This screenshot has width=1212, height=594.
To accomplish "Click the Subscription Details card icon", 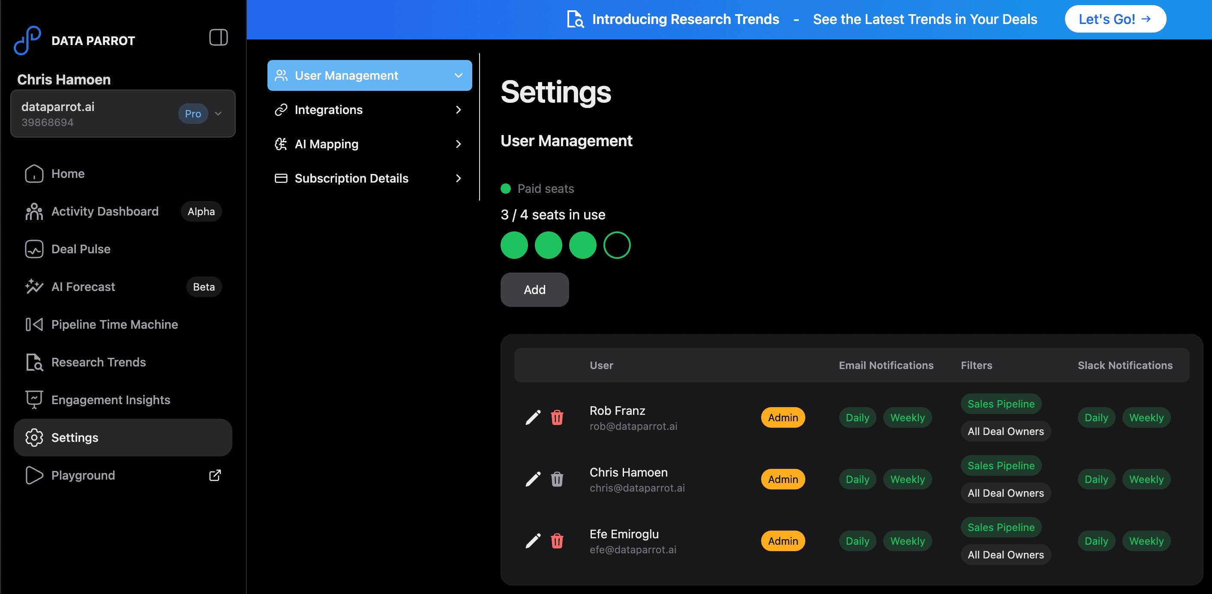I will [281, 178].
